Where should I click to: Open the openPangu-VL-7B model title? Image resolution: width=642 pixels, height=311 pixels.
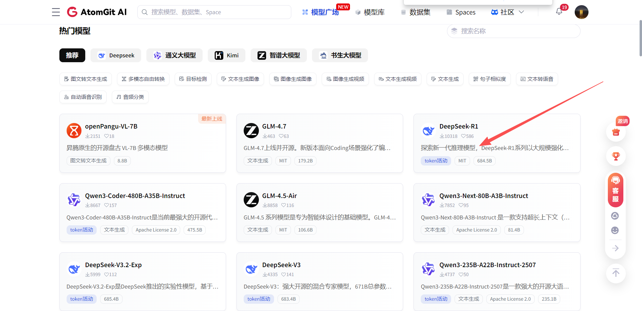coord(111,126)
